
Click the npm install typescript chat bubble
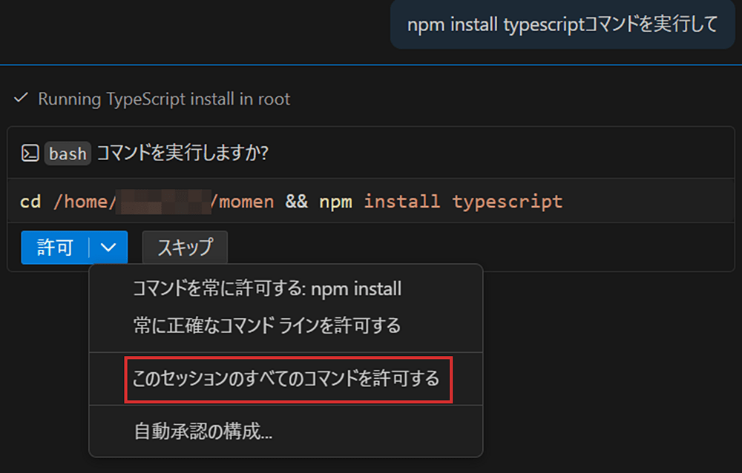pos(561,24)
